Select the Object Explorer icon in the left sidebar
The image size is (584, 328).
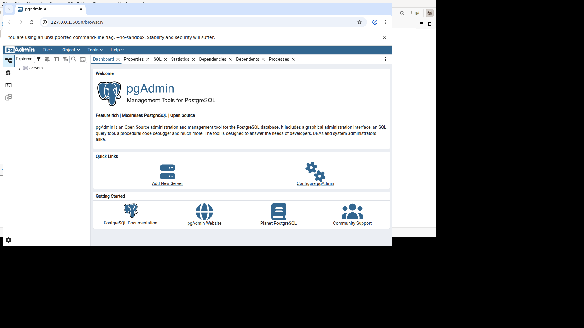pyautogui.click(x=9, y=60)
